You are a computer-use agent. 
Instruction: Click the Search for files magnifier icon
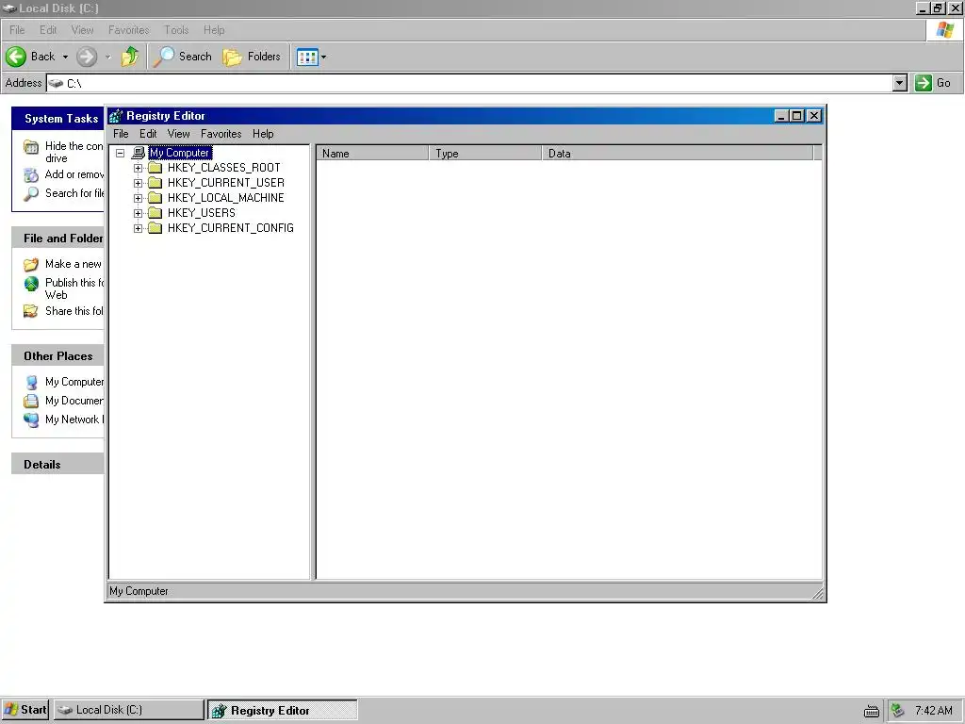31,194
